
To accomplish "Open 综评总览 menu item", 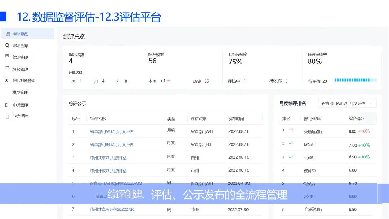I will [28, 34].
